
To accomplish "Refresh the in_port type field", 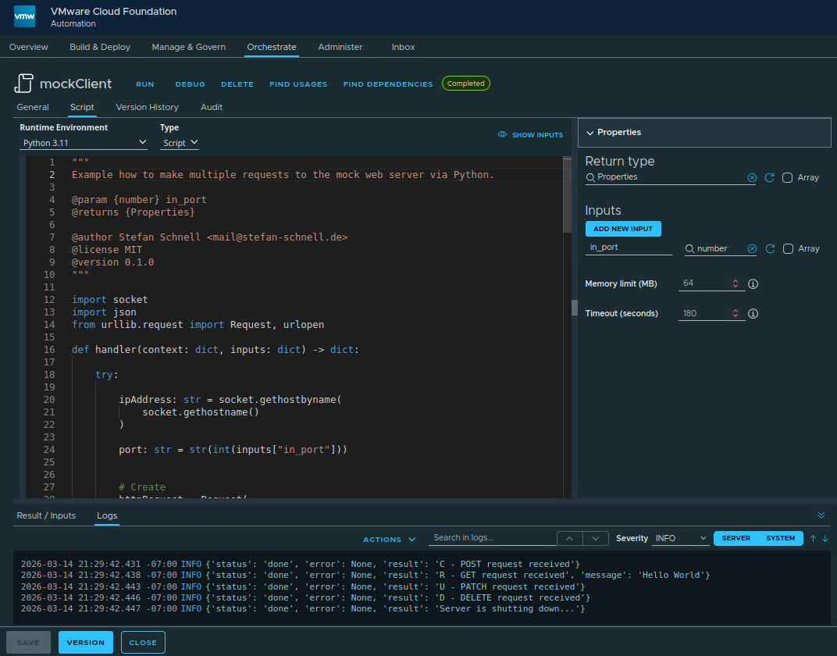I will point(769,248).
